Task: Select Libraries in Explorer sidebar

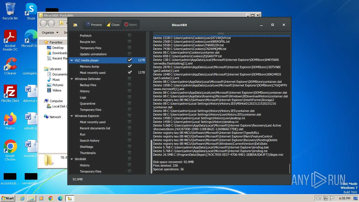Action: tap(52, 69)
